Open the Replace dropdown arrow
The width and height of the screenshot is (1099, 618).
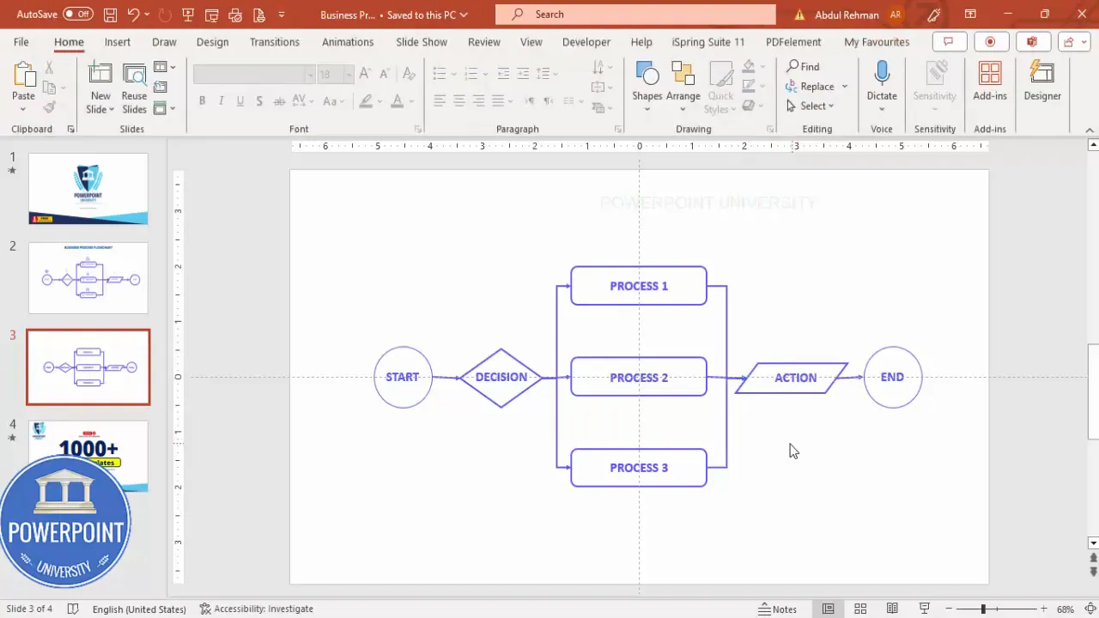tap(845, 86)
